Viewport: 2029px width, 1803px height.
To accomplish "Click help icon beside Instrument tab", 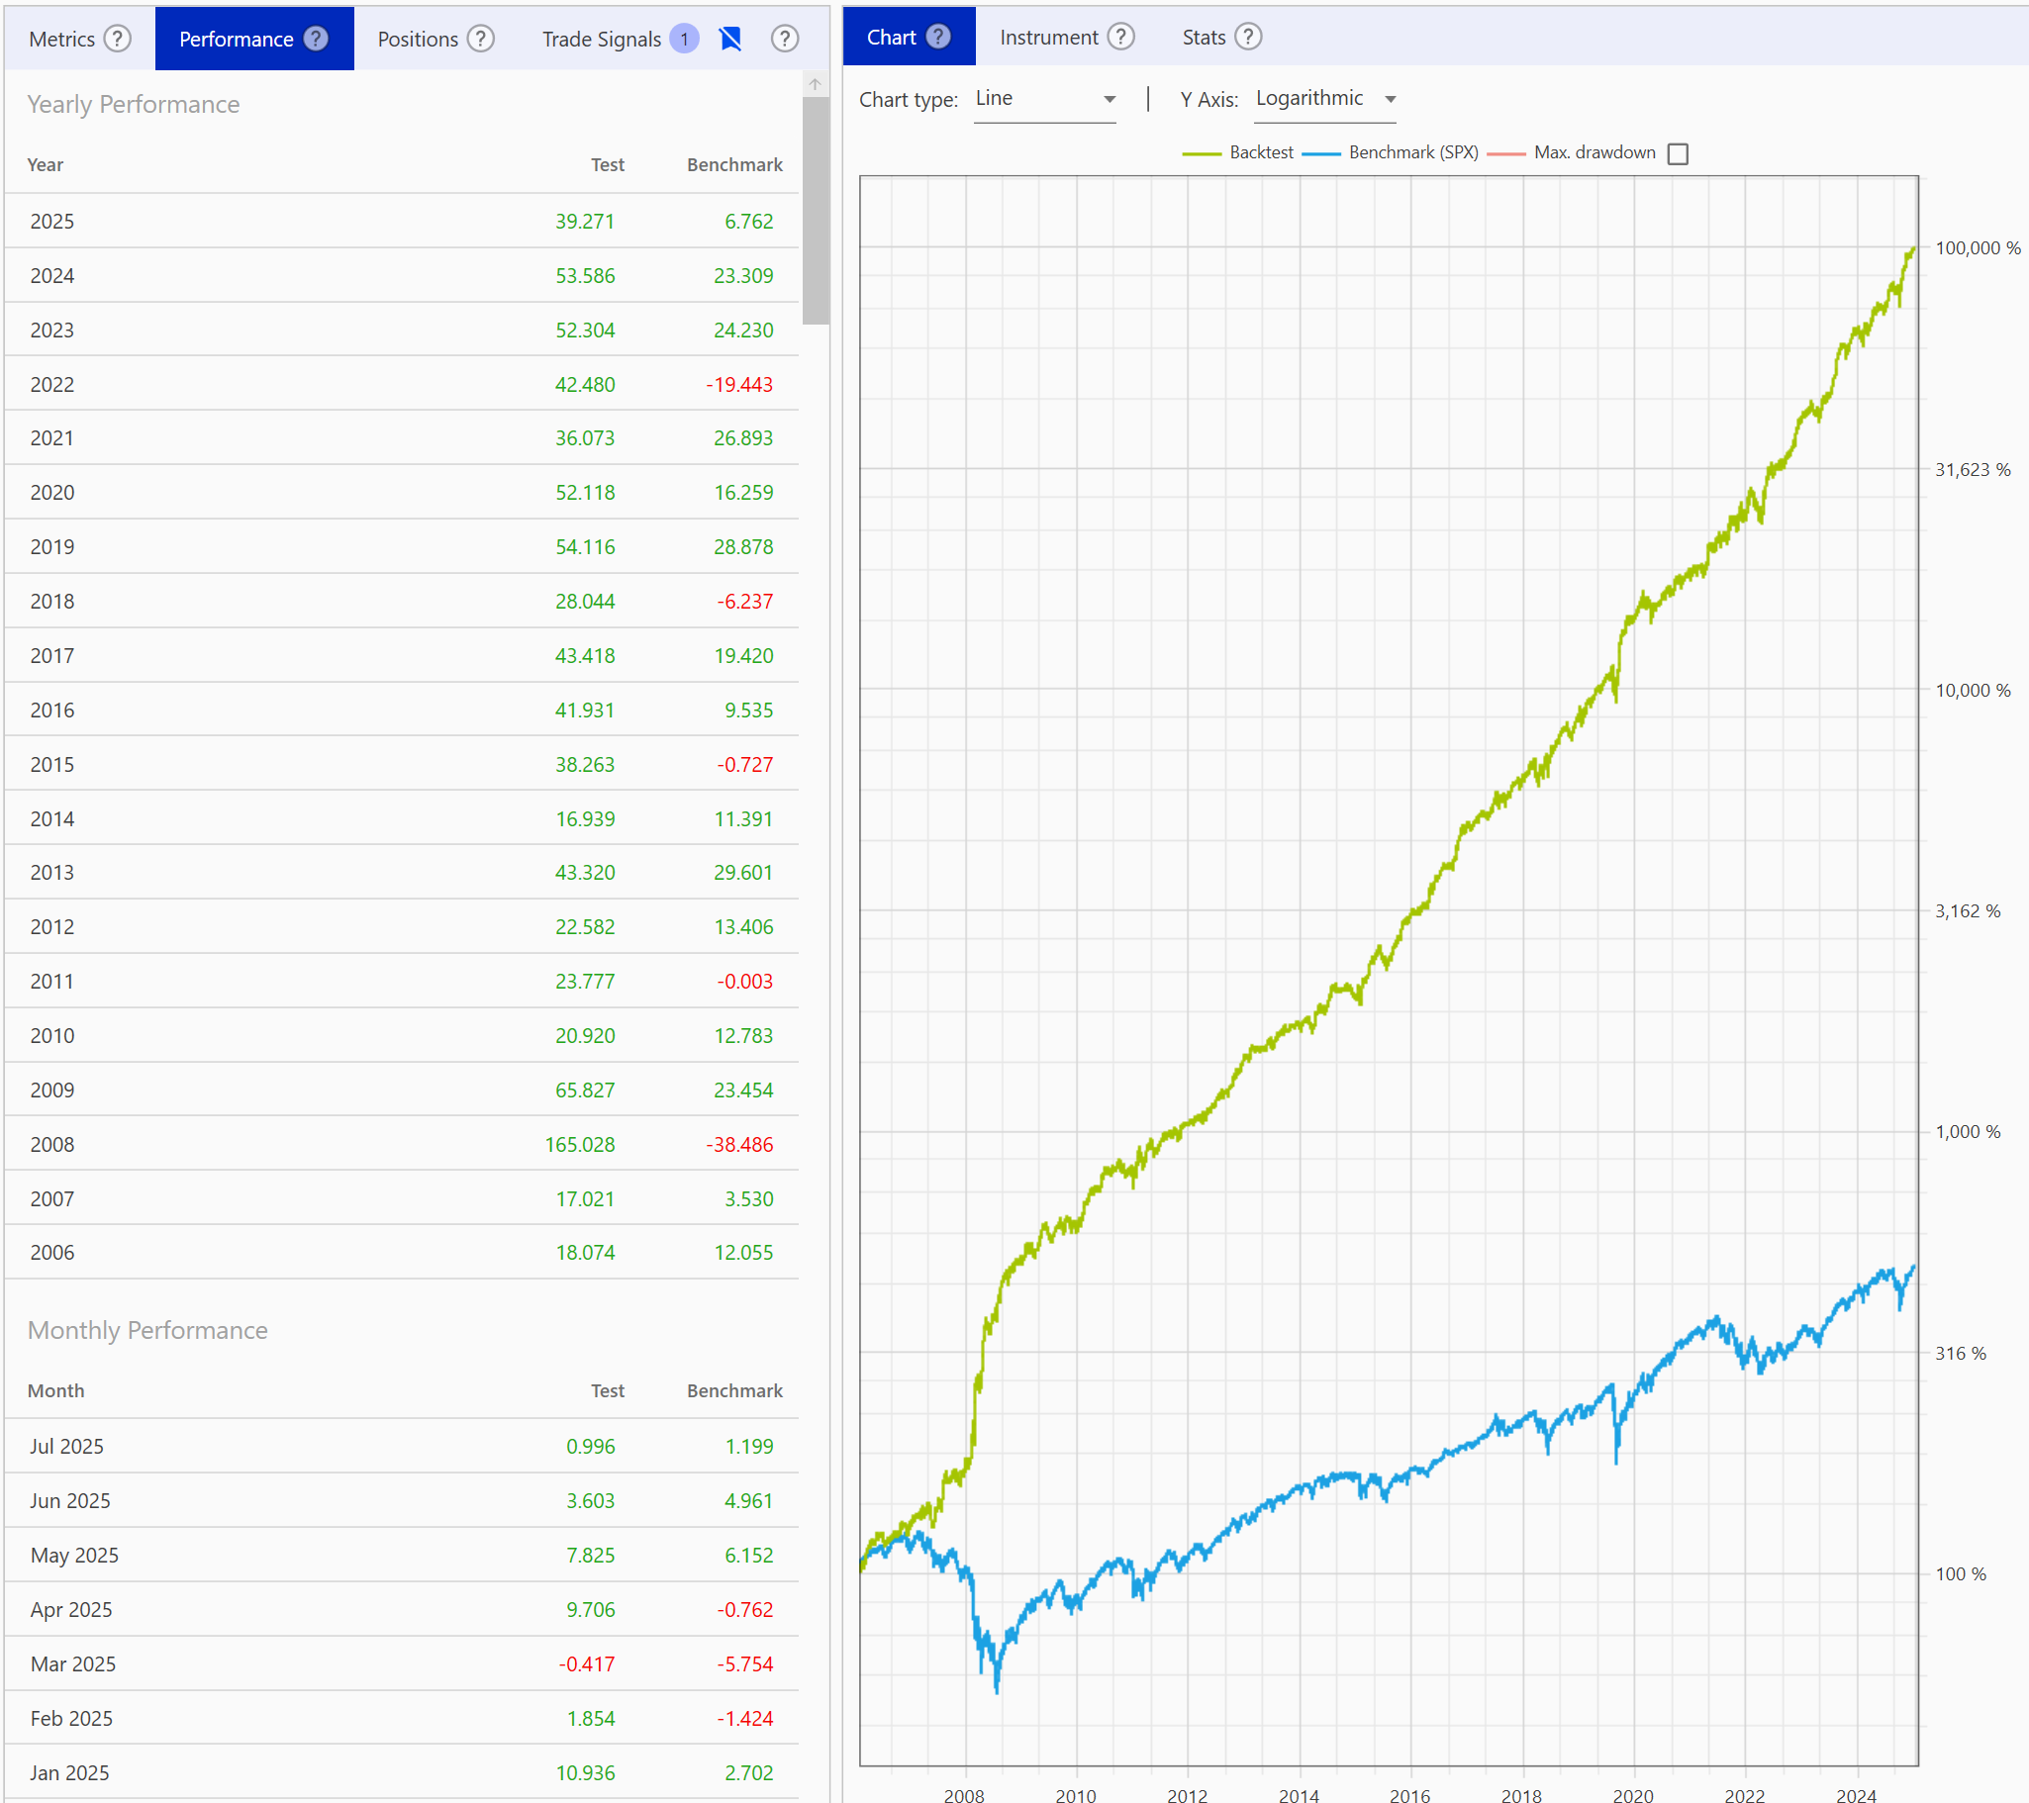I will click(1120, 37).
